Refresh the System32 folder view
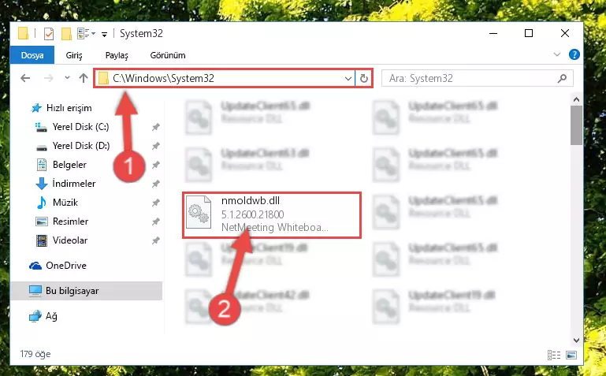This screenshot has height=376, width=606. click(363, 79)
